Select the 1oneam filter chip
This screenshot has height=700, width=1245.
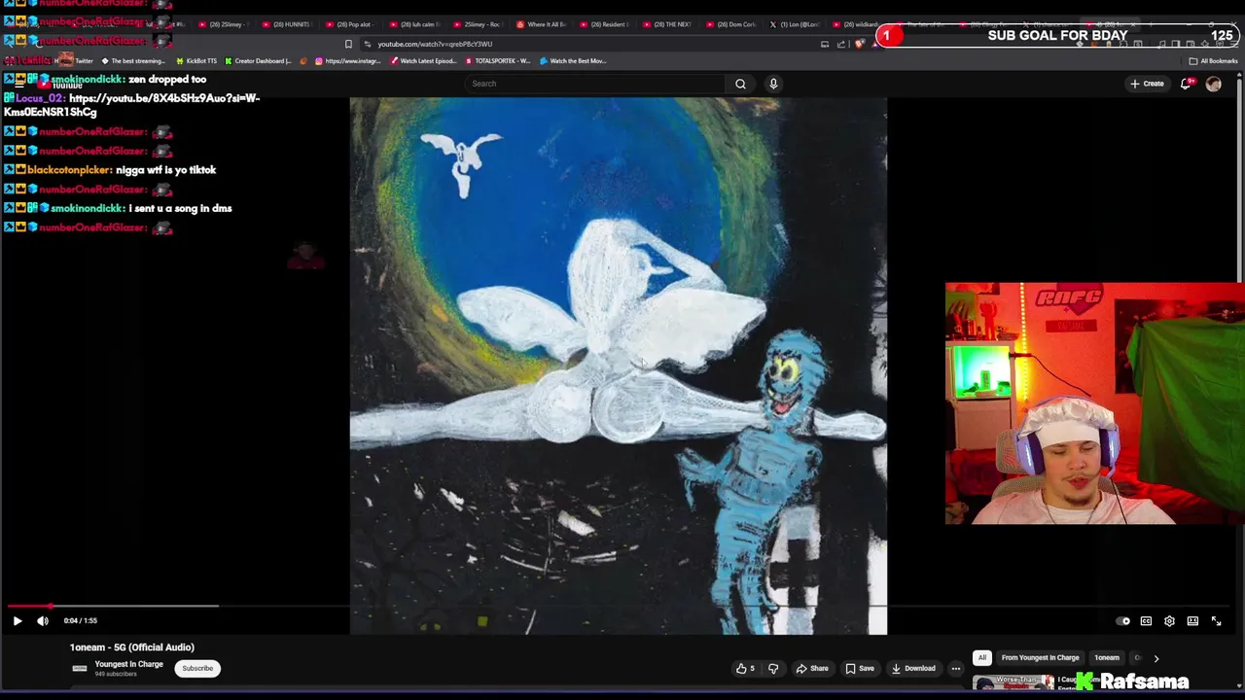(1107, 657)
